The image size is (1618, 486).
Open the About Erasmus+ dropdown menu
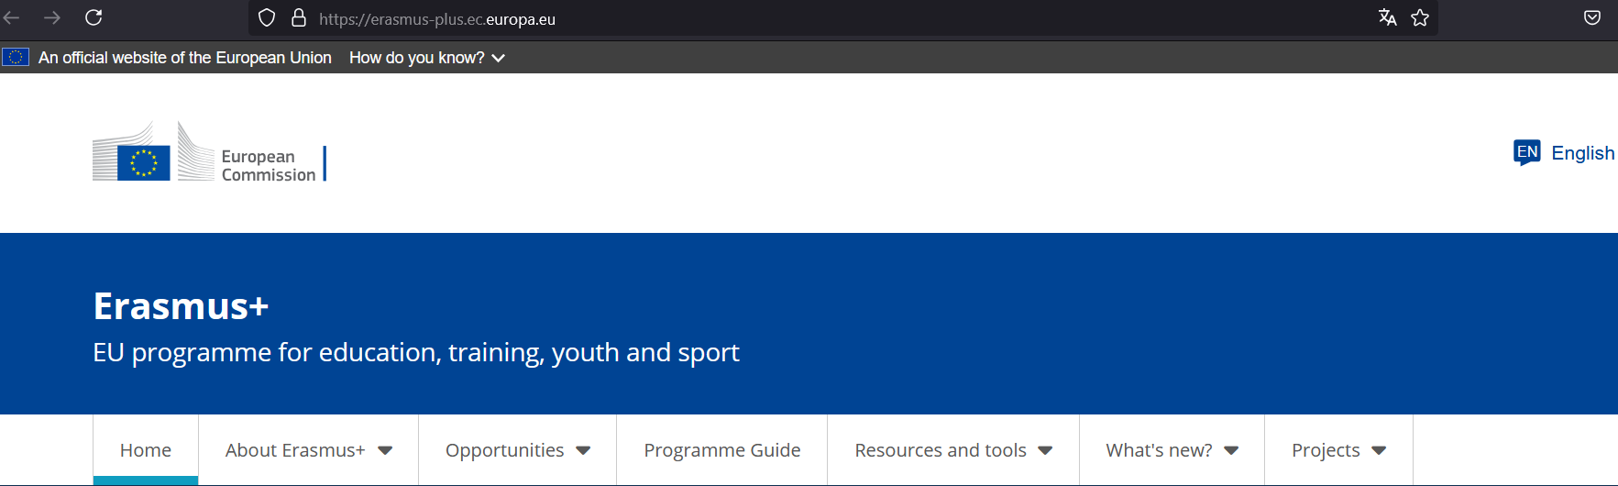(308, 450)
